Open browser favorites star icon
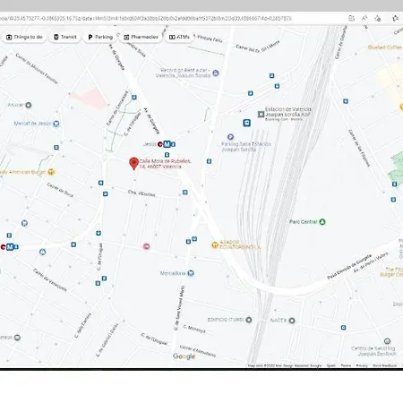Viewport: 403px width, 403px height. tap(396, 18)
